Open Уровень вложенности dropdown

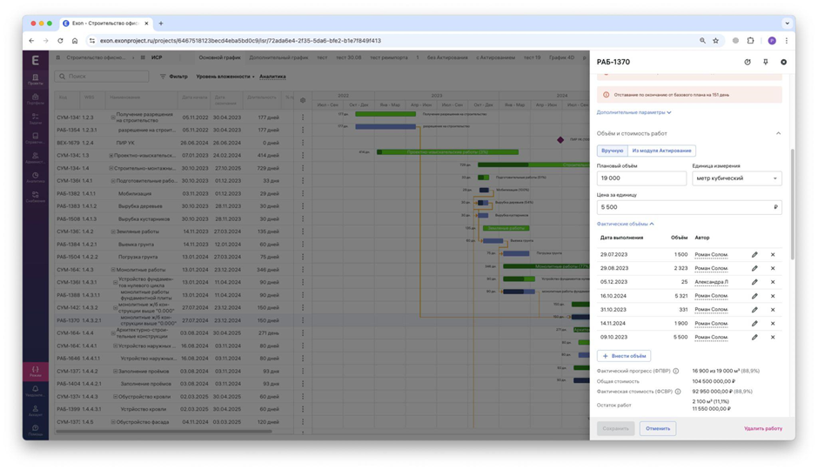pyautogui.click(x=225, y=77)
